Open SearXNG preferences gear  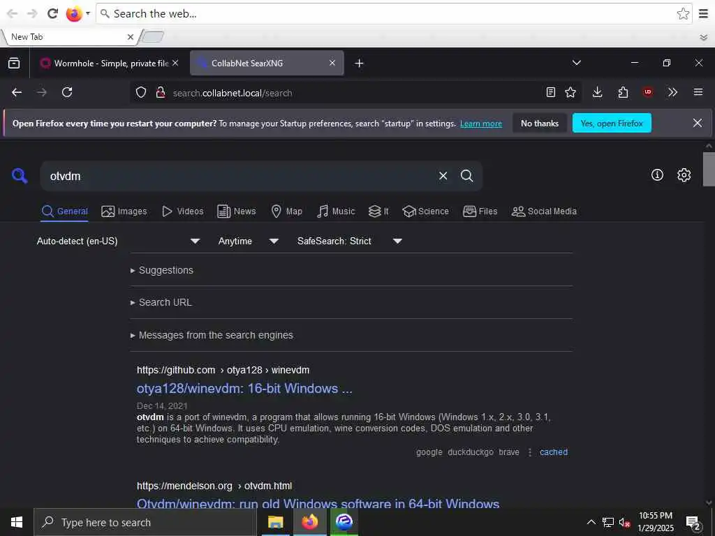(684, 175)
